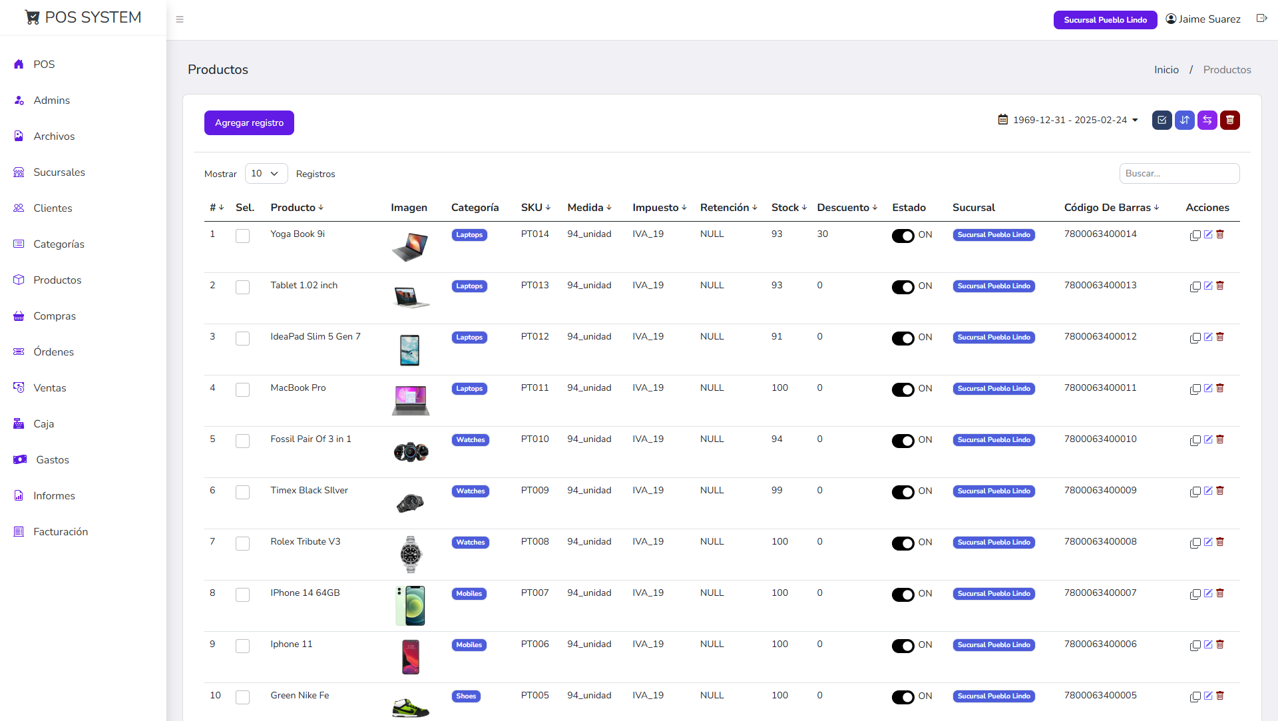Open the records-per-page dropdown showing 10
This screenshot has width=1278, height=721.
[266, 173]
